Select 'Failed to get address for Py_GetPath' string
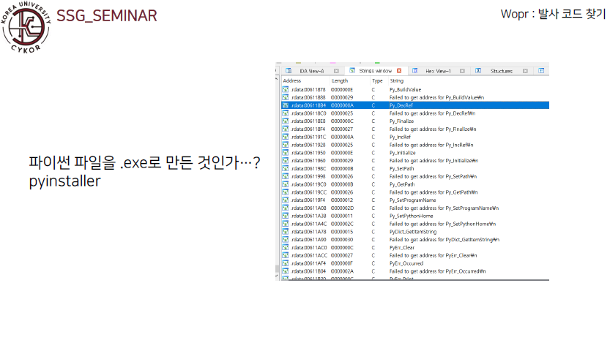Viewport: 610px width, 343px height. tap(434, 192)
